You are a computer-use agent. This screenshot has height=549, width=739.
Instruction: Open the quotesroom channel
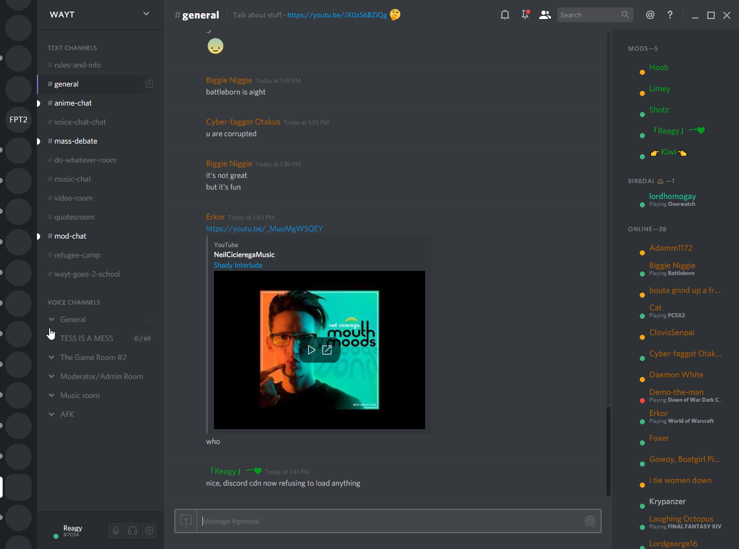tap(100, 217)
